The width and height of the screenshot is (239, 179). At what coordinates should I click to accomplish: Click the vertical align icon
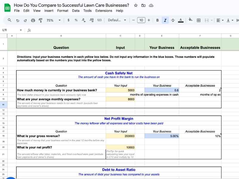coord(228,20)
